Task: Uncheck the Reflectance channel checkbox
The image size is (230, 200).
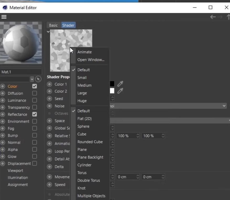Action: (34, 114)
